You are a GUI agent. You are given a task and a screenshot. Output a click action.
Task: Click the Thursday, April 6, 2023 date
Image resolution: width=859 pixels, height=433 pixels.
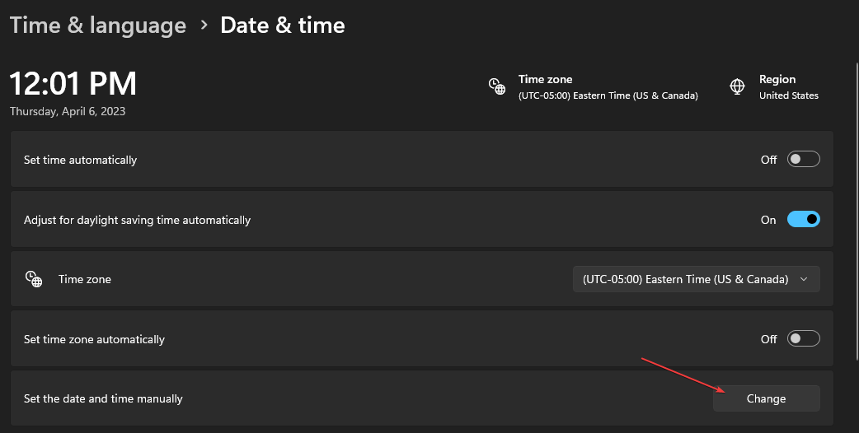point(68,111)
